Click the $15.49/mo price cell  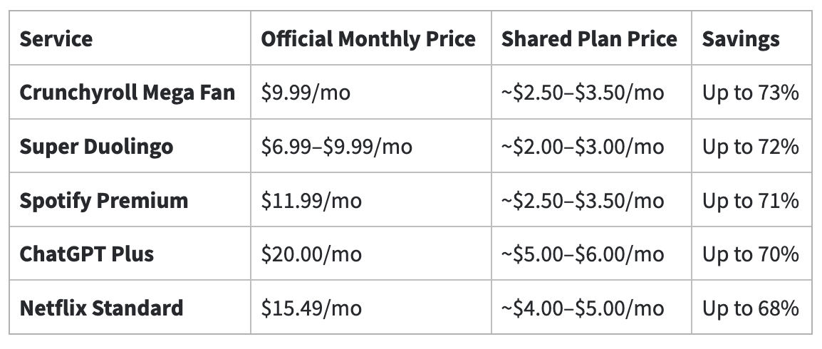click(x=311, y=308)
